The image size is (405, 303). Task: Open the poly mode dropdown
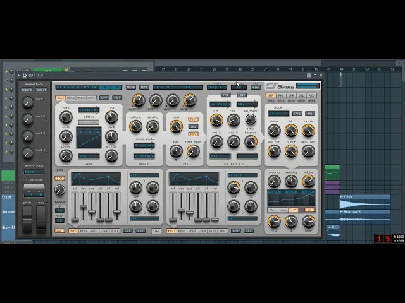[217, 87]
